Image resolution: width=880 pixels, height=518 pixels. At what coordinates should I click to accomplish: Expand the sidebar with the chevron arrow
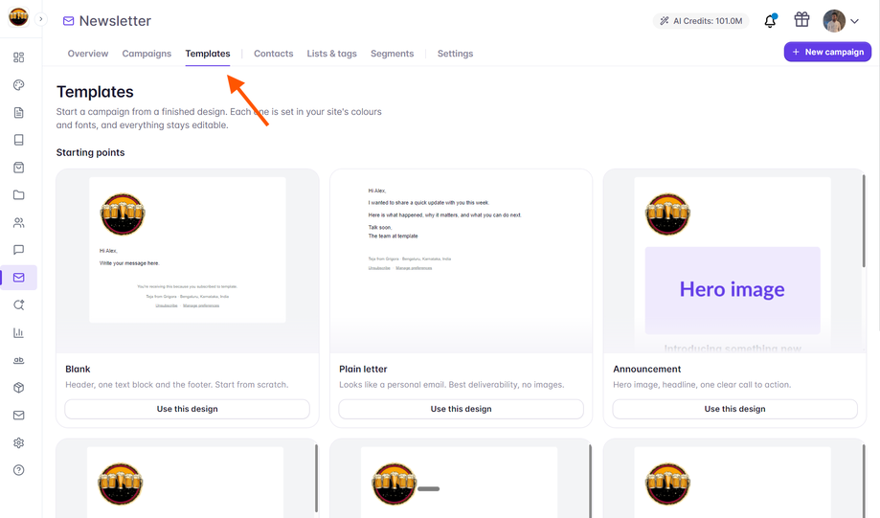(x=40, y=19)
